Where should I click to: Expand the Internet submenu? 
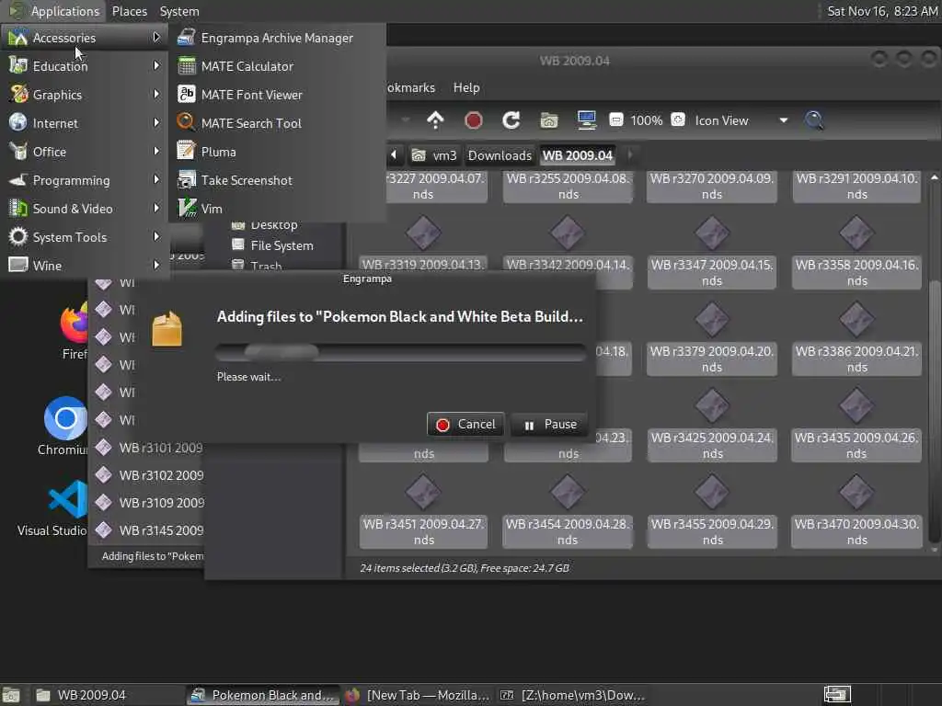tap(85, 123)
